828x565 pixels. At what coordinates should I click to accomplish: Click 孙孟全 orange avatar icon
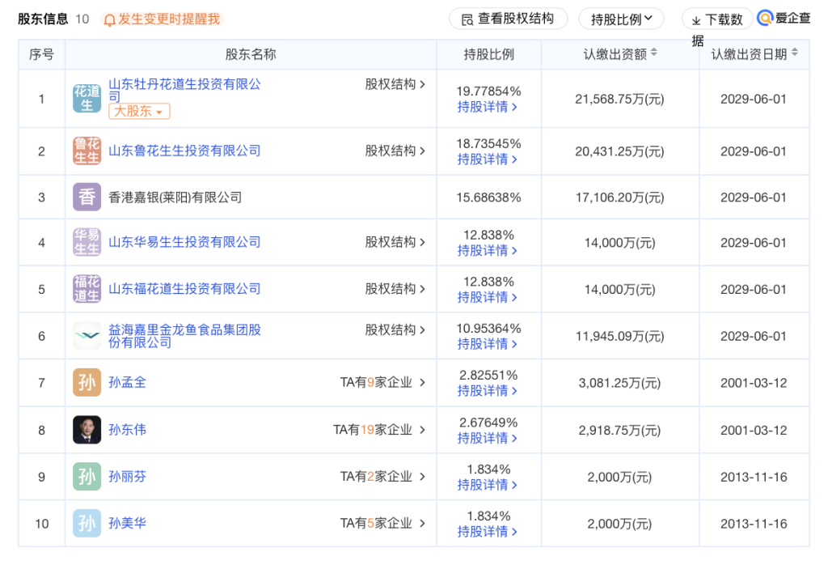(x=87, y=383)
